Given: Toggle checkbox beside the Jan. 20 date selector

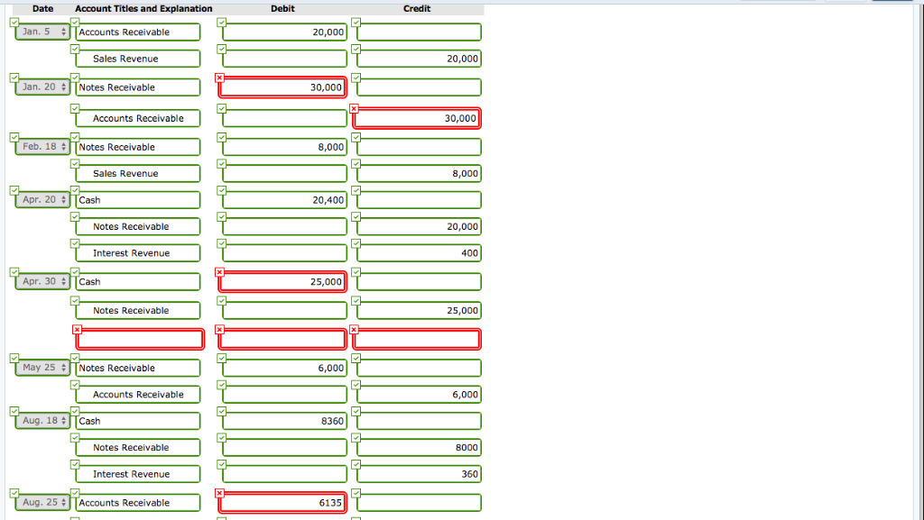Looking at the screenshot, I should point(13,78).
